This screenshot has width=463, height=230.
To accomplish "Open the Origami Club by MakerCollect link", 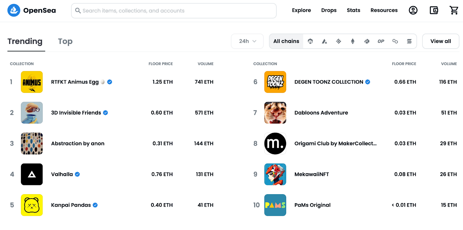I will pyautogui.click(x=335, y=143).
